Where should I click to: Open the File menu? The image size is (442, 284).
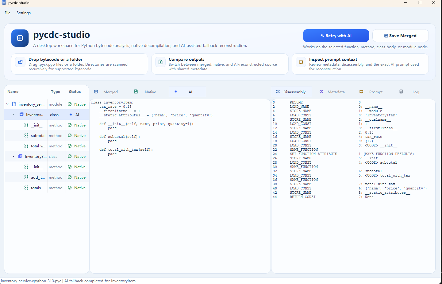click(7, 13)
